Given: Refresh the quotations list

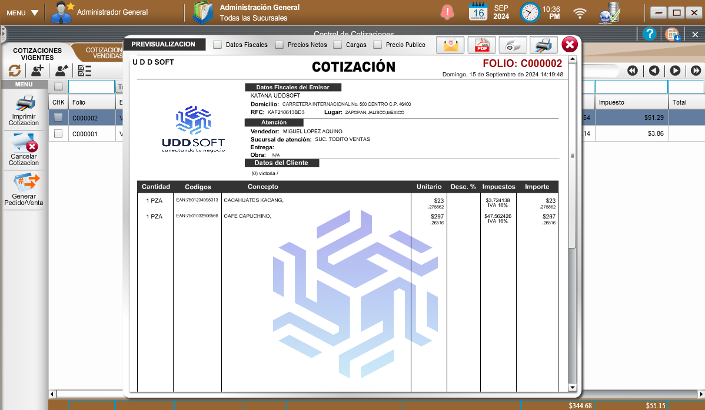Looking at the screenshot, I should (15, 70).
